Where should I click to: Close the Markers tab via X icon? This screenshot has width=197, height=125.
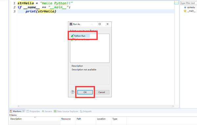24,111
